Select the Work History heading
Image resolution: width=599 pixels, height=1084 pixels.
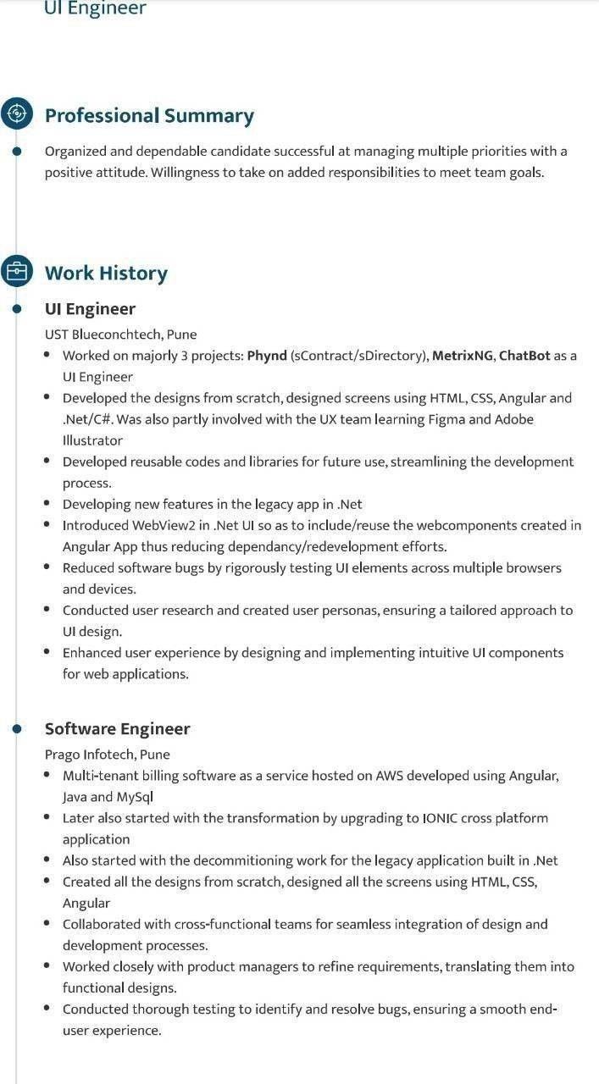tap(106, 273)
